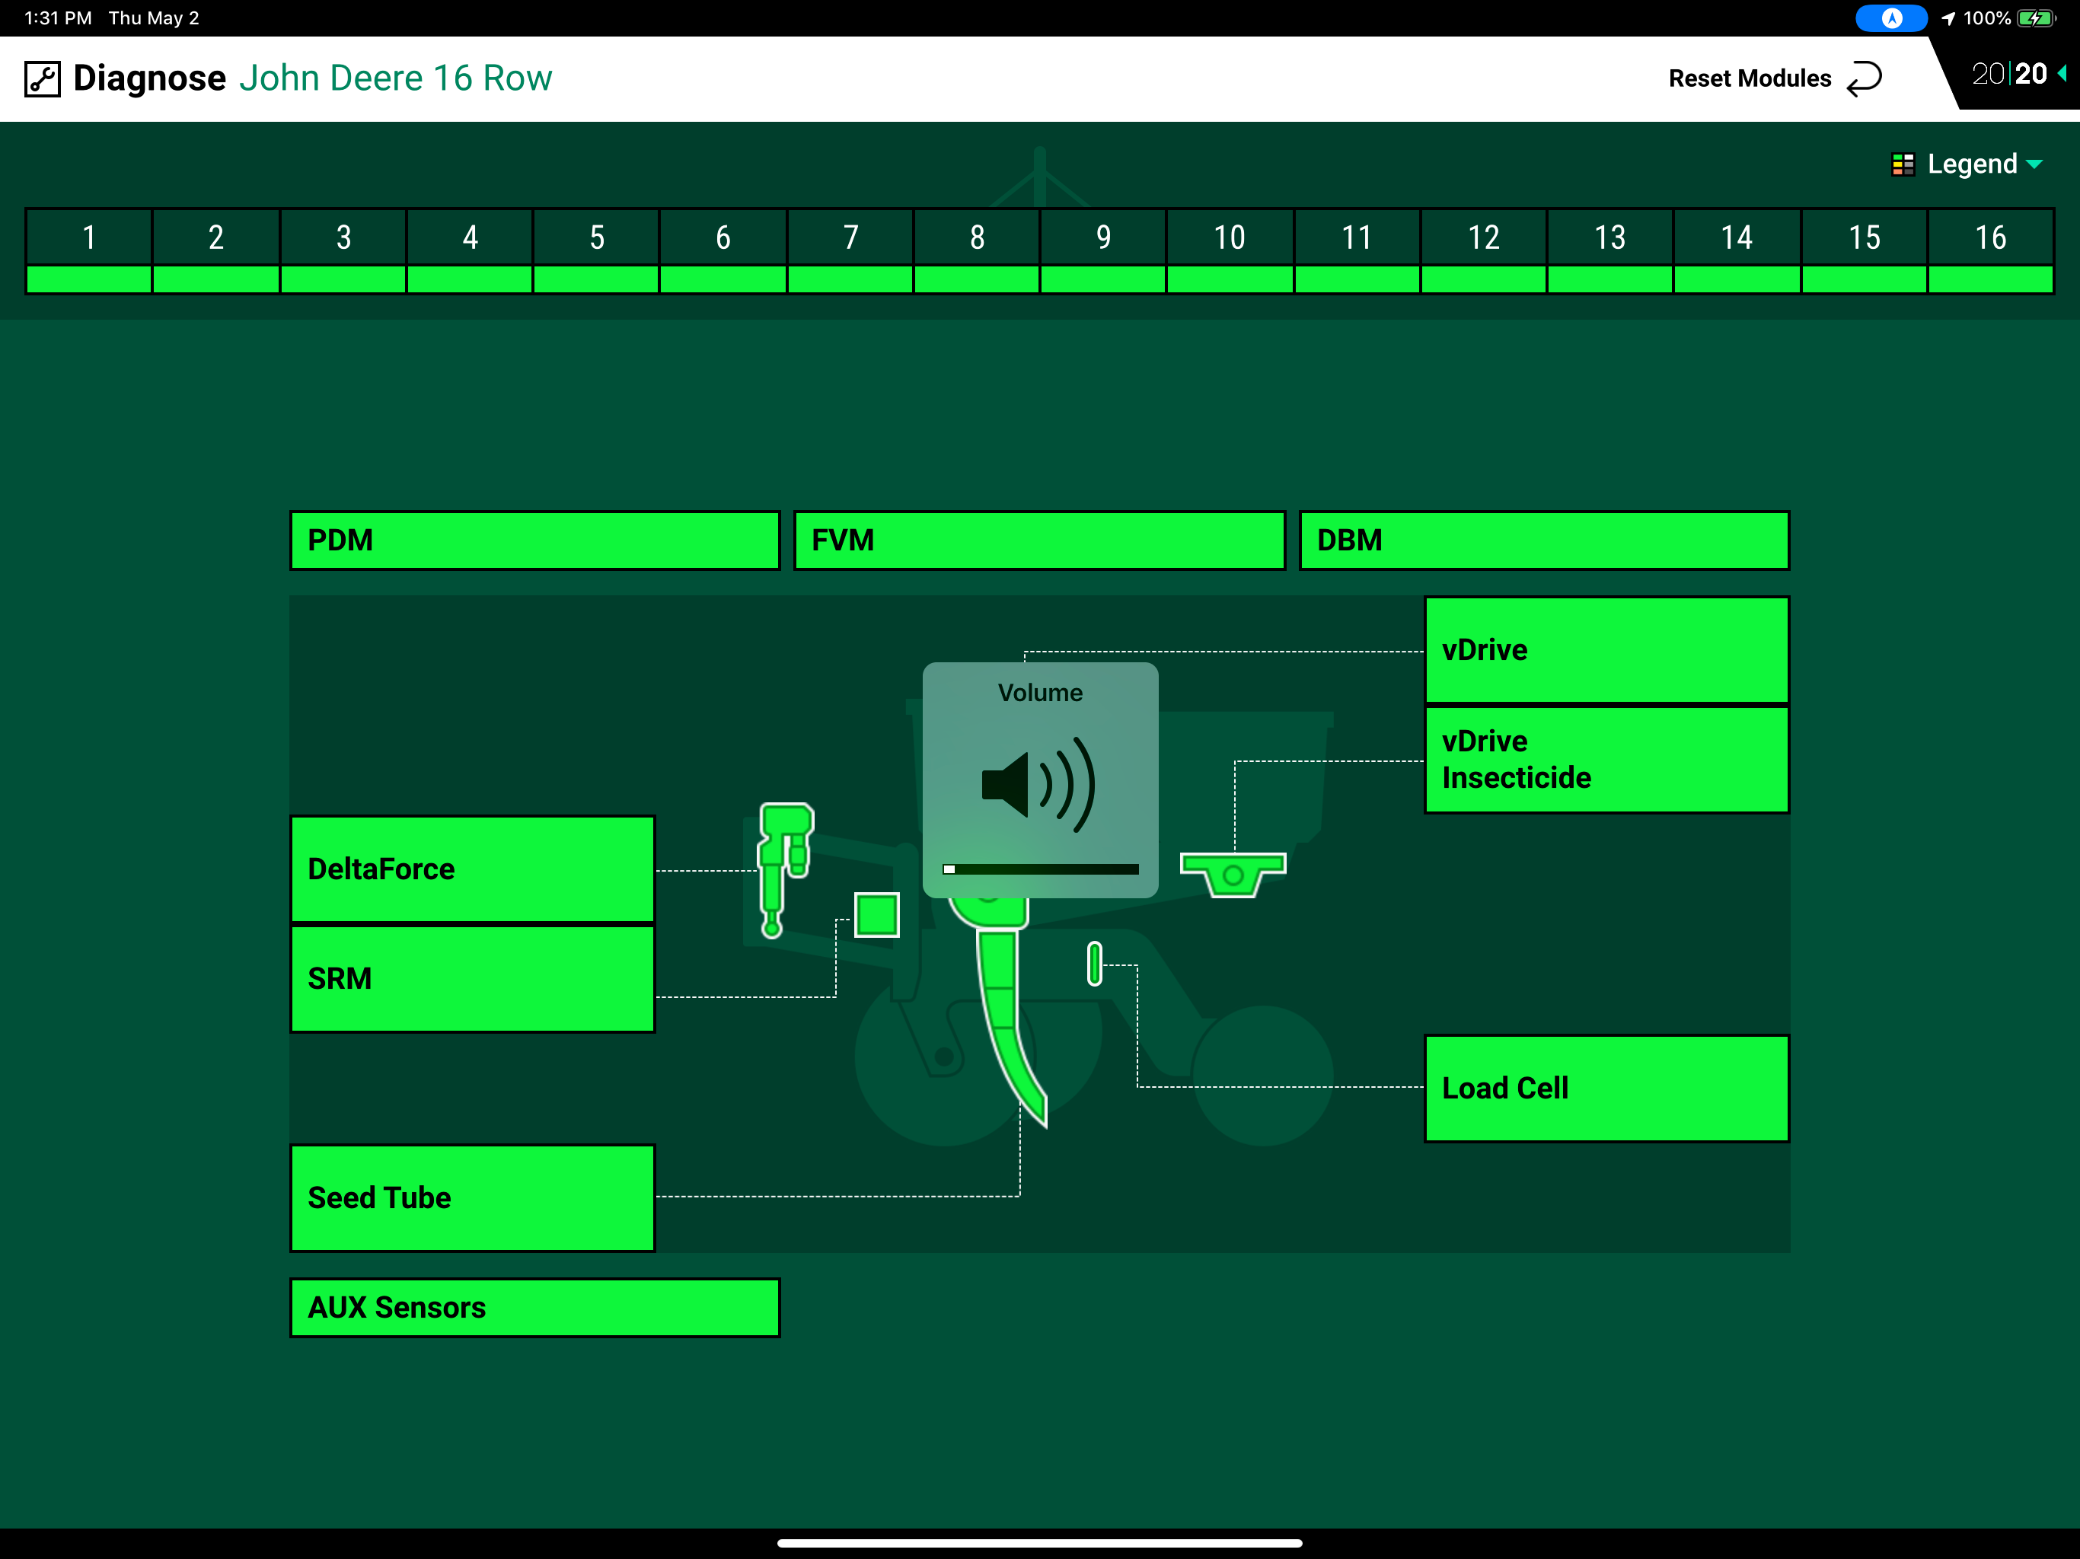This screenshot has height=1559, width=2080.
Task: Adjust the Volume slider bar
Action: [x=1040, y=870]
